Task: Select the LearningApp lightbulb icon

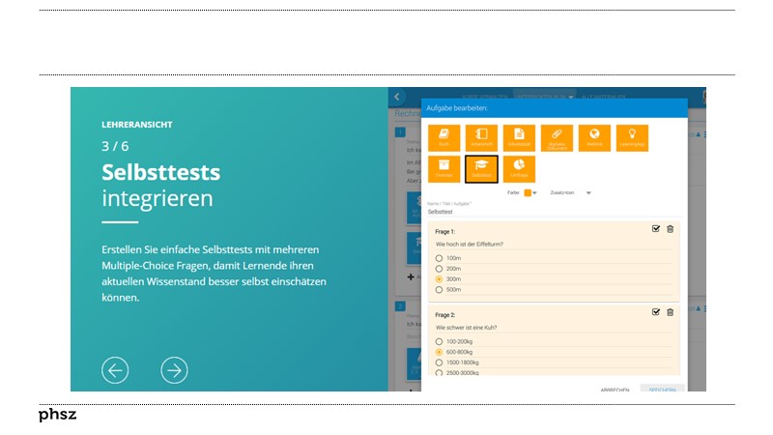Action: (x=632, y=137)
